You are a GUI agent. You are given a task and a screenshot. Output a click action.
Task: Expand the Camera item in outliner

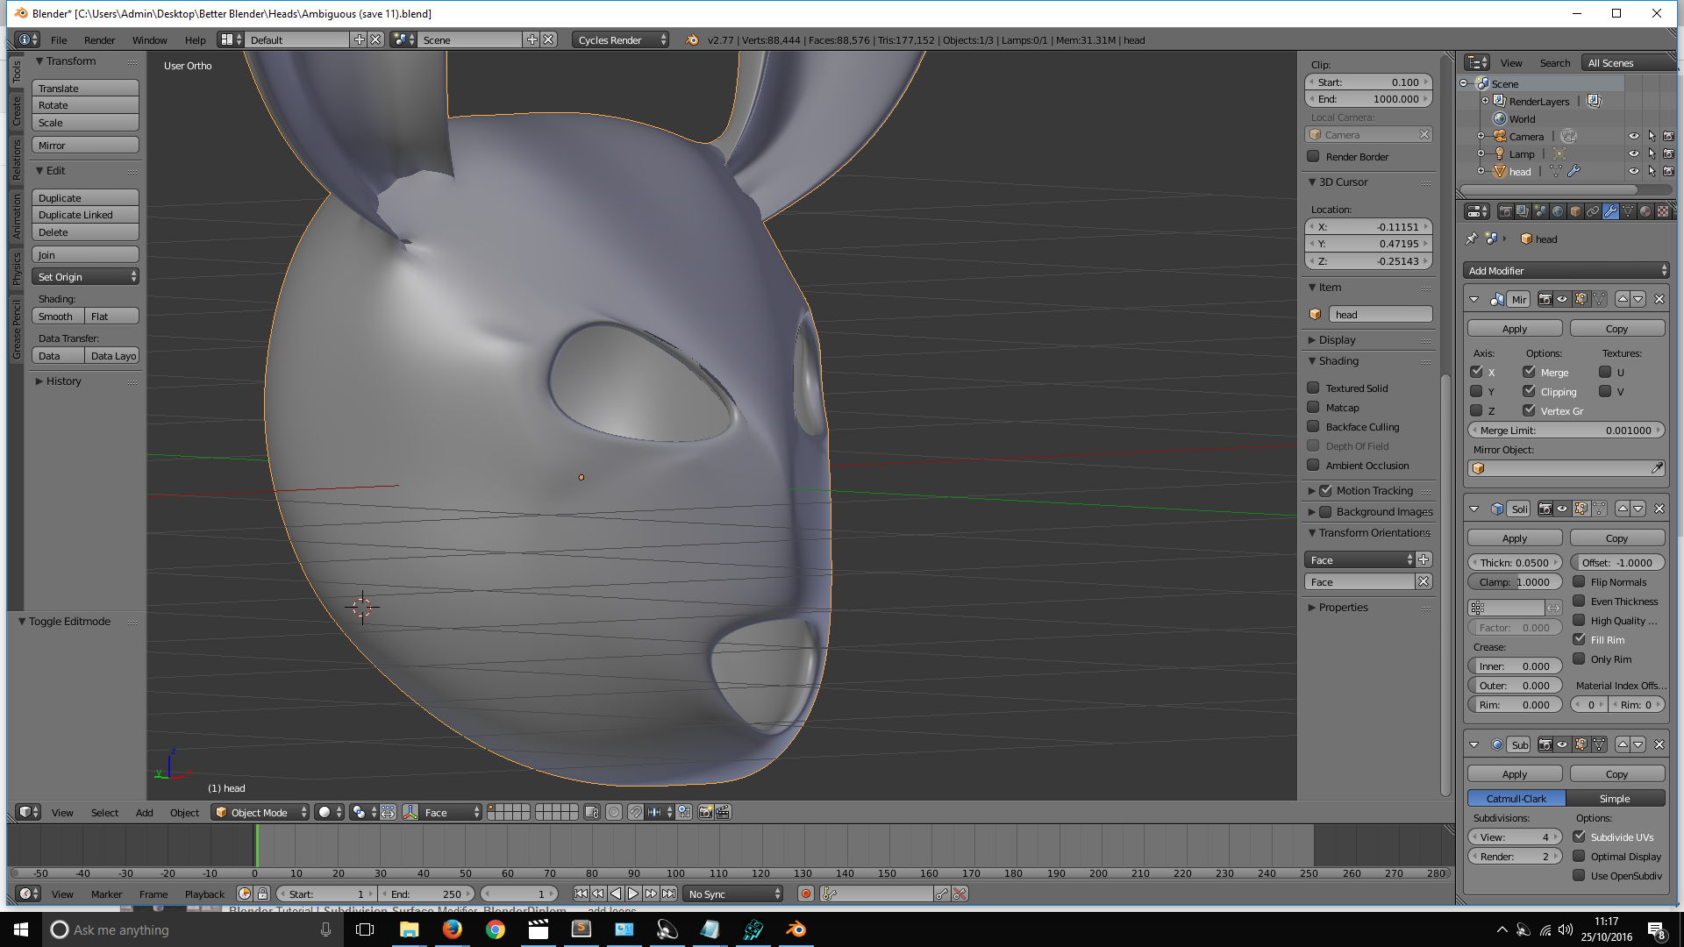(x=1481, y=136)
